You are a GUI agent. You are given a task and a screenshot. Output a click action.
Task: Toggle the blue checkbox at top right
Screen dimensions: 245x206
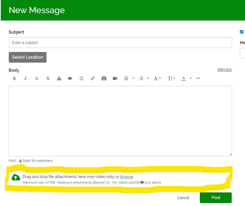(242, 32)
